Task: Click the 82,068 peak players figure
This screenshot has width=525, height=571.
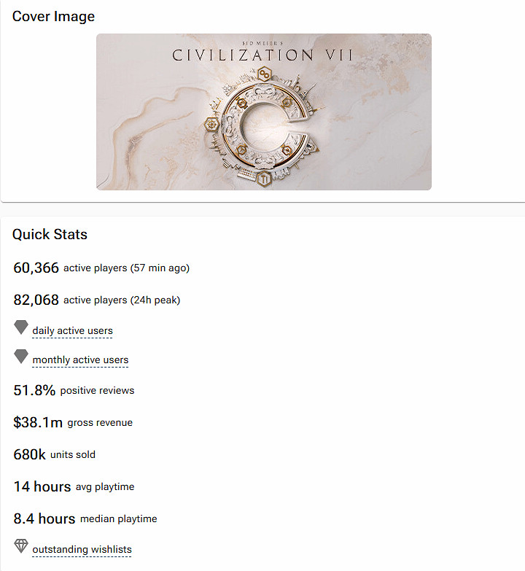Action: point(36,300)
